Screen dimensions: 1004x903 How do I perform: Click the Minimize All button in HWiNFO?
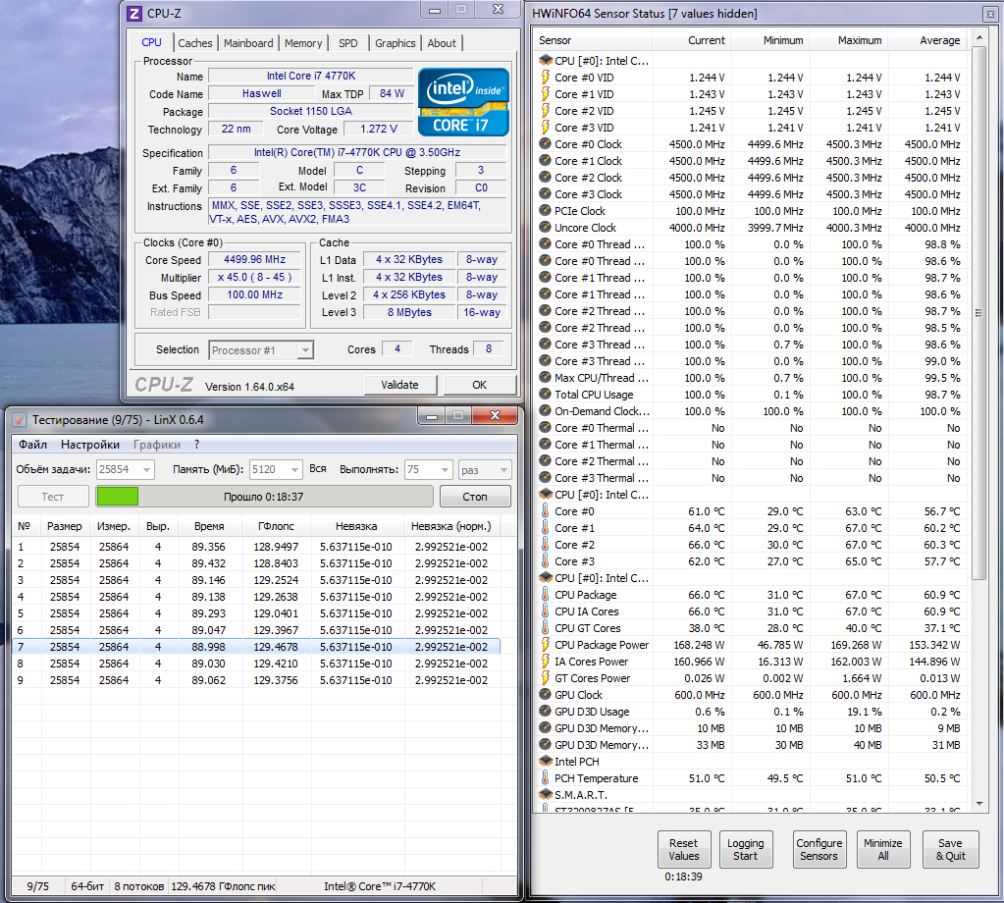(x=882, y=849)
